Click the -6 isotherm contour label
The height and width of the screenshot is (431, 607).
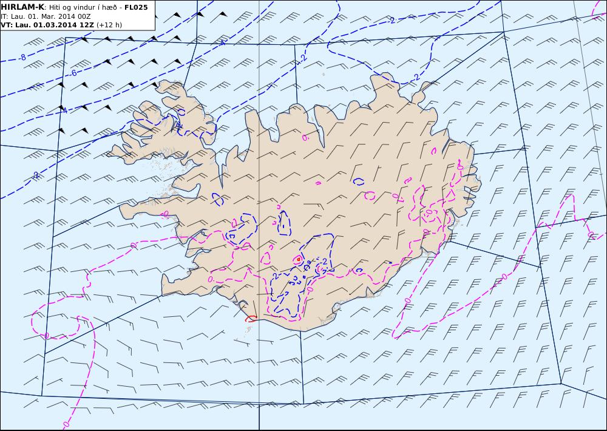tap(73, 73)
